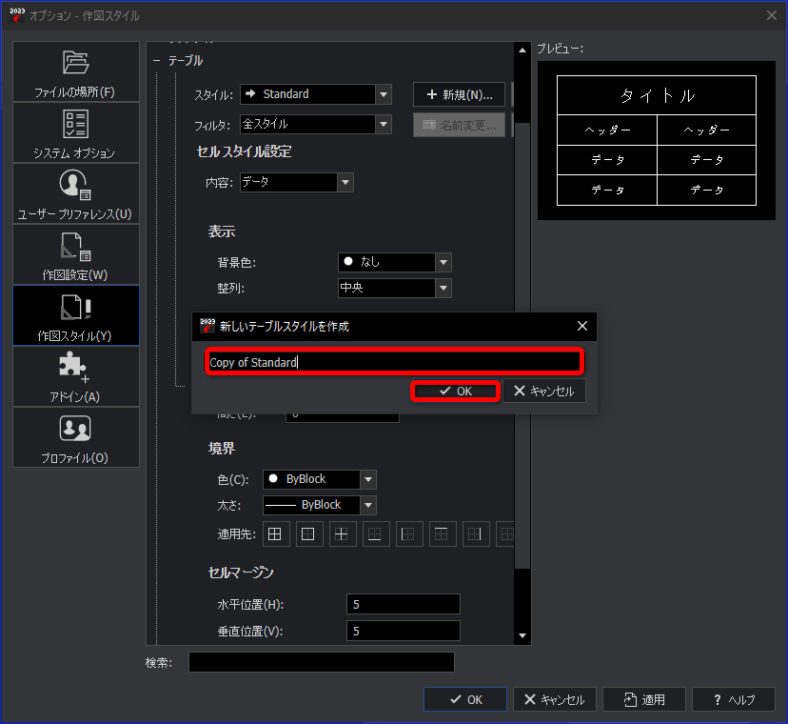788x724 pixels.
Task: Click the 境界 section heading
Action: pos(222,448)
